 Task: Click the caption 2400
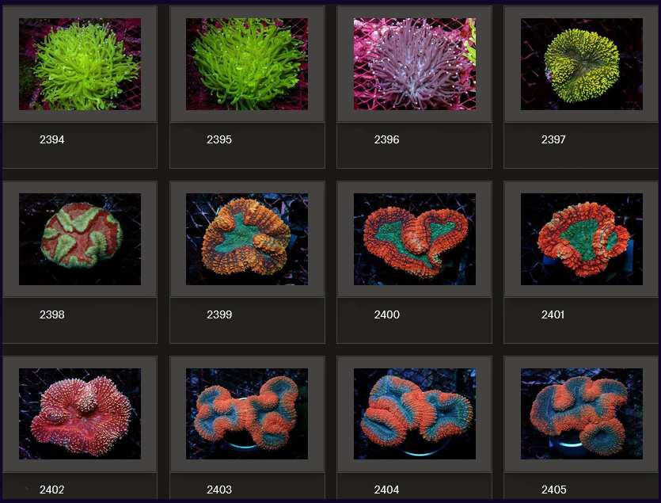386,314
